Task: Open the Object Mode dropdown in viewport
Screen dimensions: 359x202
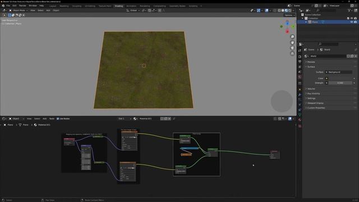Action: [x=19, y=11]
